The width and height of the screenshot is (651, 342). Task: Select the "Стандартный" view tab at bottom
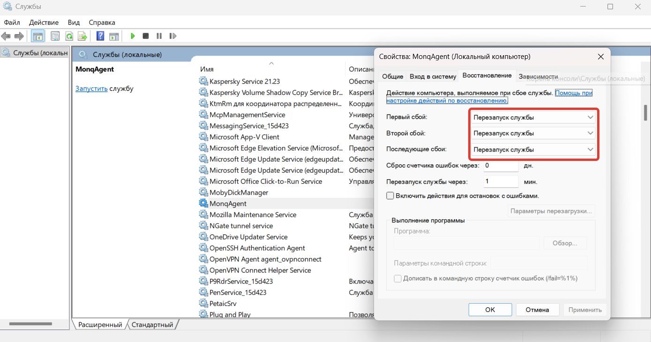pyautogui.click(x=152, y=325)
